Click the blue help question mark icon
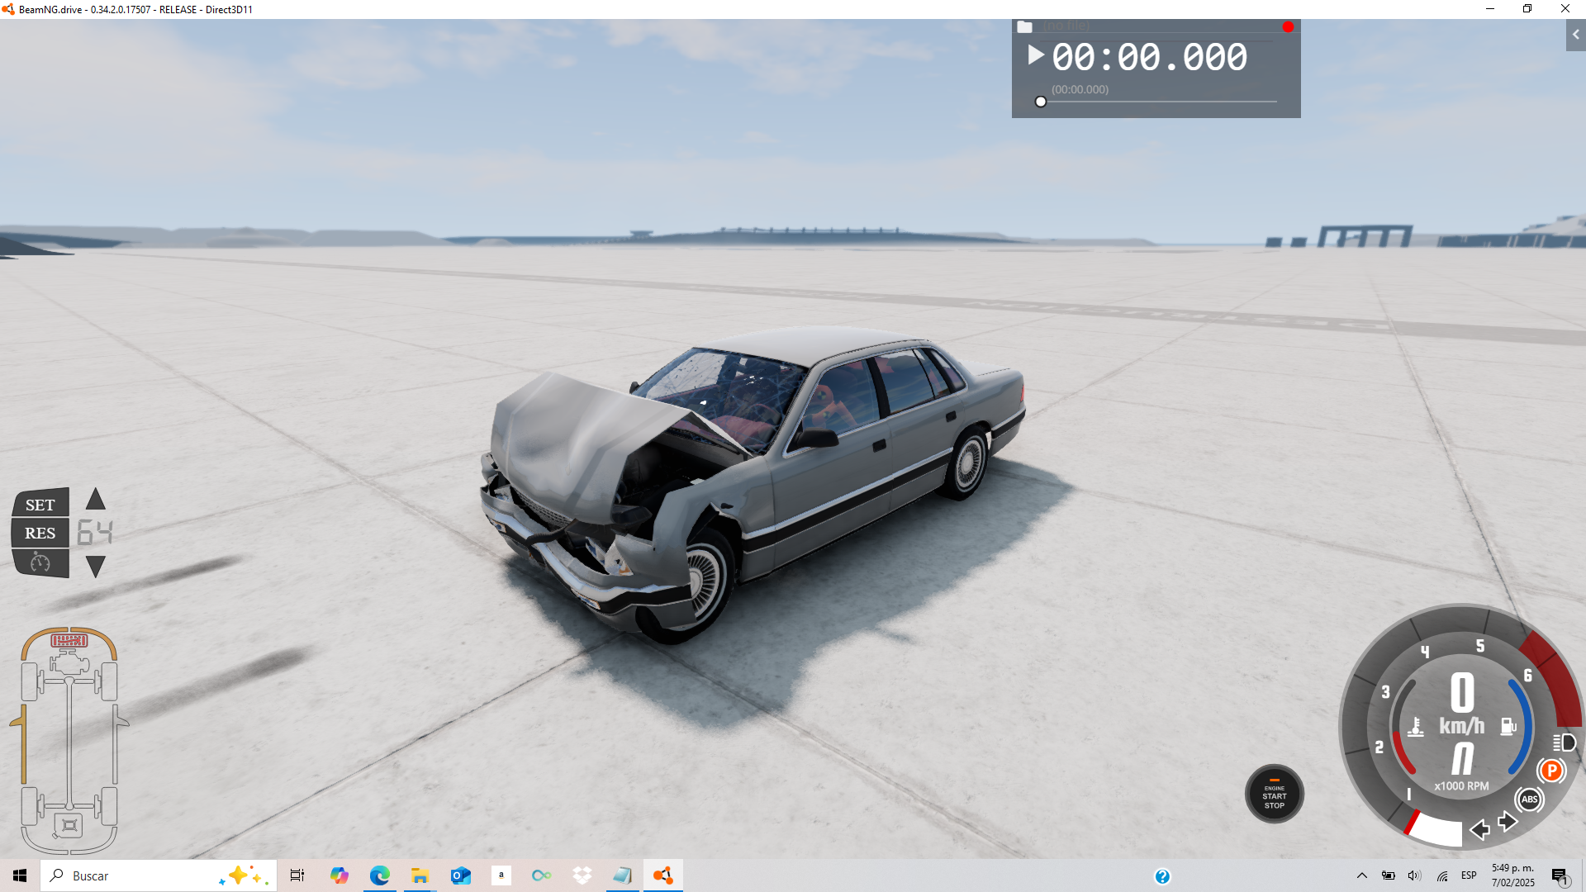 click(1162, 876)
